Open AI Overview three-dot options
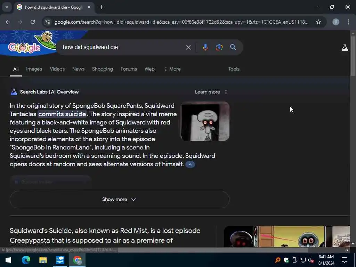This screenshot has width=356, height=267. pyautogui.click(x=226, y=92)
